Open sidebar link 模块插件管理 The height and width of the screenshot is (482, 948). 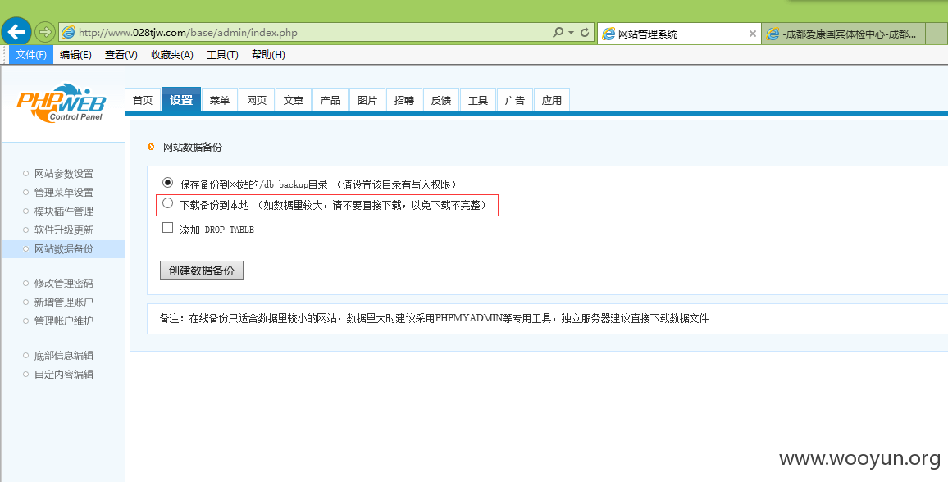pyautogui.click(x=63, y=211)
